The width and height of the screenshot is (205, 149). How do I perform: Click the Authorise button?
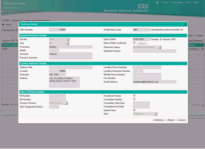158,120
